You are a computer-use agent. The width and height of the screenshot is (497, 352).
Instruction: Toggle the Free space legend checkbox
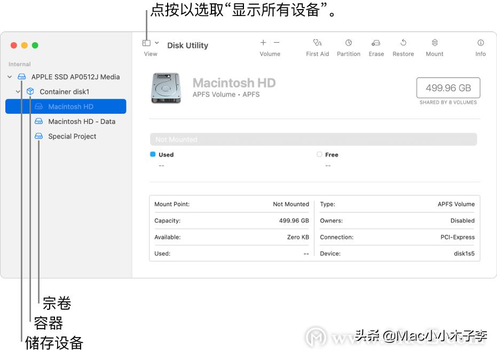(319, 154)
